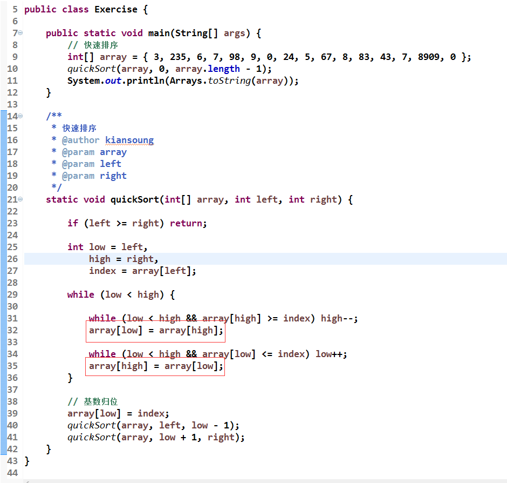
Task: Click line number 32 in the gutter
Action: coord(12,330)
